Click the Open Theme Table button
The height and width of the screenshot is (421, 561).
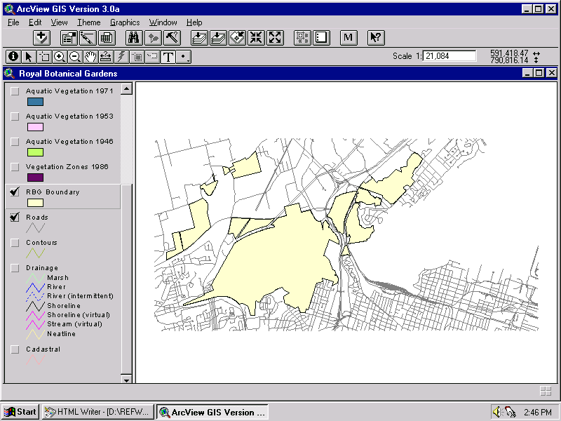[x=107, y=38]
